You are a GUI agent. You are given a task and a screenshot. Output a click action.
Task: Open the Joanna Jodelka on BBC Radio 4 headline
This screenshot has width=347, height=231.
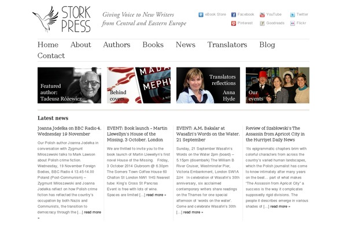pos(69,131)
